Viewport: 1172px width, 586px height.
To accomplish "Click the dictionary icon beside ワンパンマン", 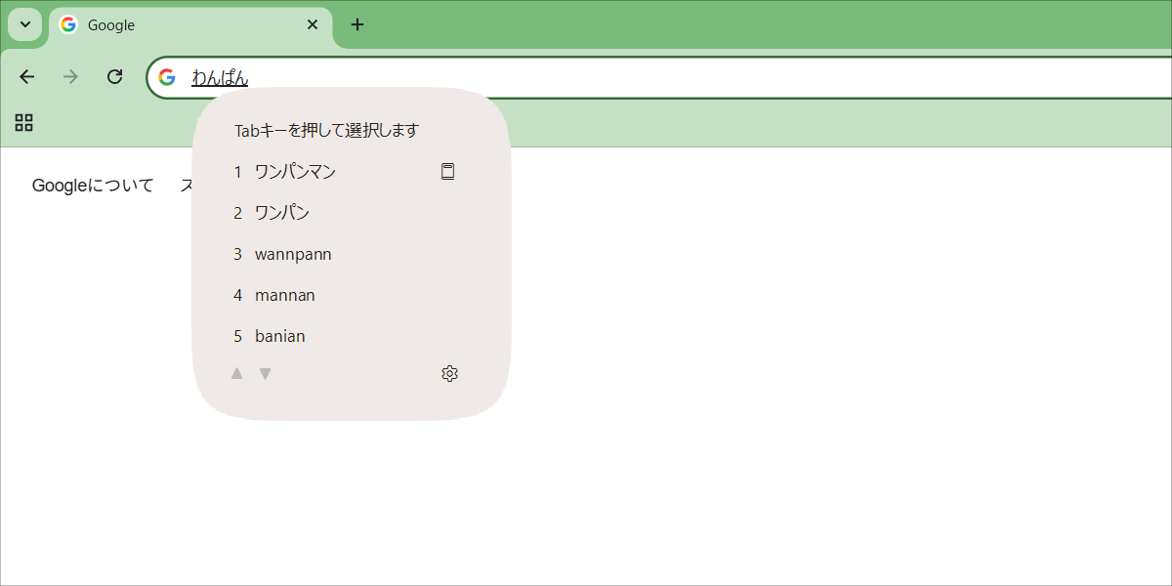I will pyautogui.click(x=447, y=171).
